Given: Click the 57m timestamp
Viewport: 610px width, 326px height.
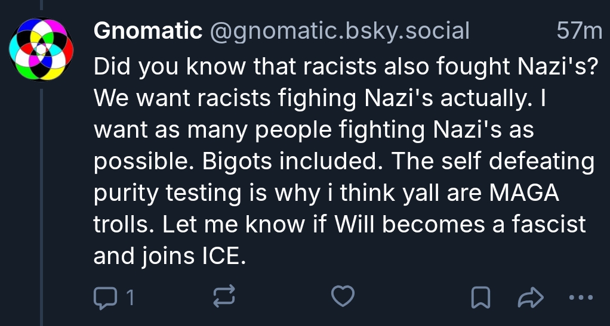Looking at the screenshot, I should point(579,31).
